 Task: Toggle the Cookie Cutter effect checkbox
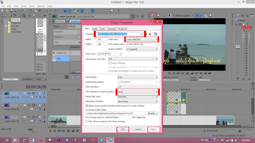pyautogui.click(x=68, y=21)
